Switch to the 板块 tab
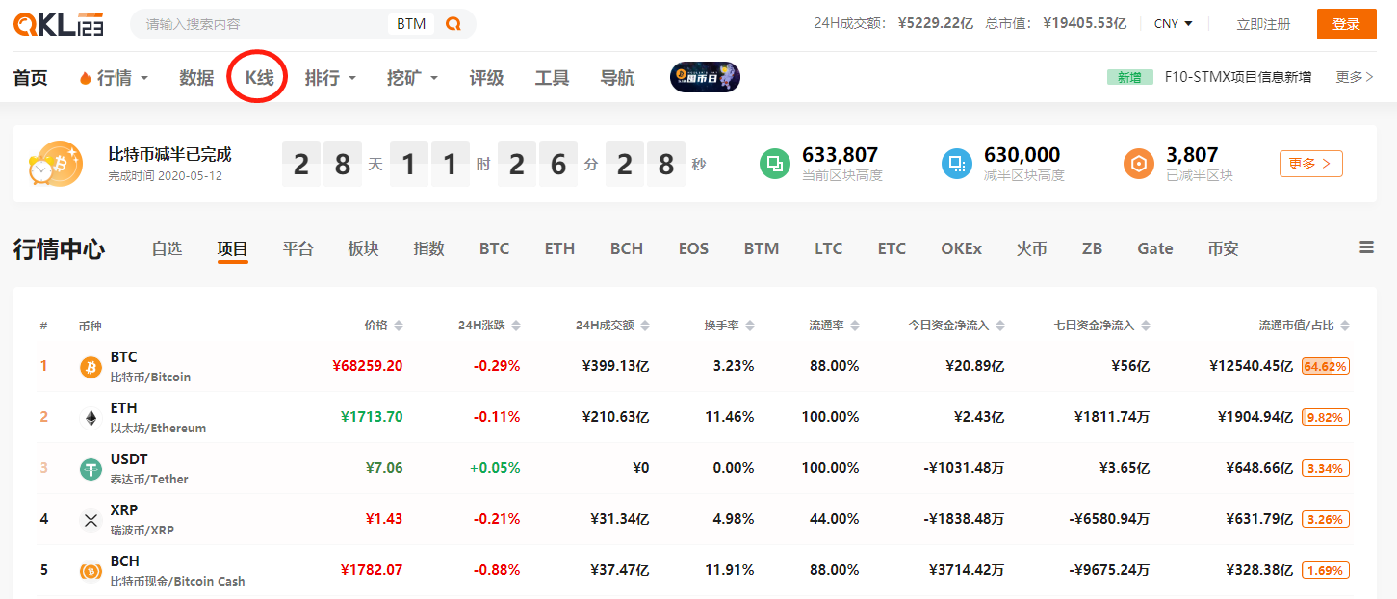Image resolution: width=1397 pixels, height=599 pixels. coord(364,248)
